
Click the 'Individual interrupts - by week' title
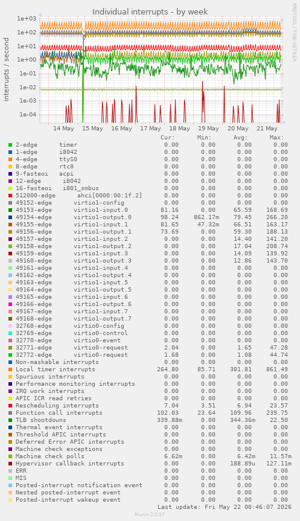[150, 12]
